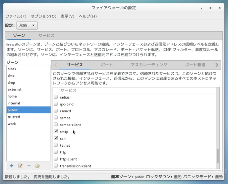The width and height of the screenshot is (228, 184).
Task: Click the サービス column header
Action: point(137,90)
